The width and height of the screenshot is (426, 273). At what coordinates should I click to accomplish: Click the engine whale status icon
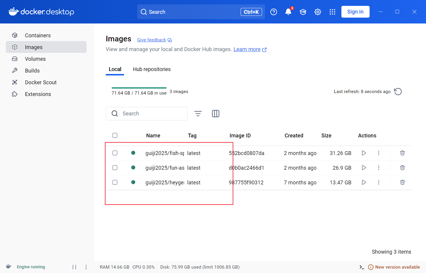(x=9, y=267)
